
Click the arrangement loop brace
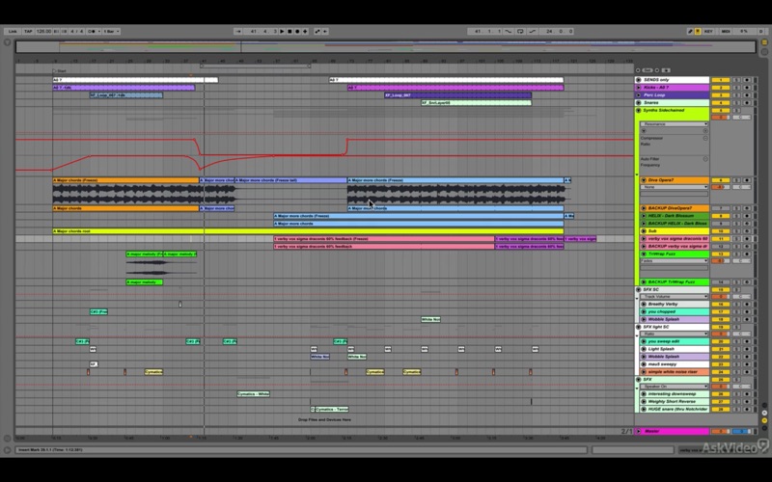click(255, 66)
